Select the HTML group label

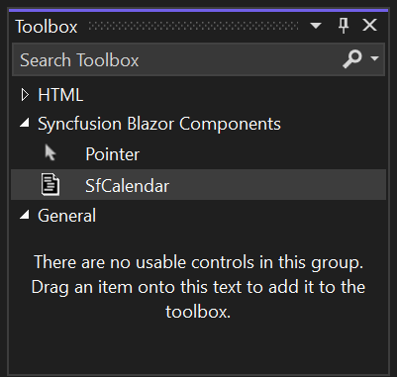[60, 95]
